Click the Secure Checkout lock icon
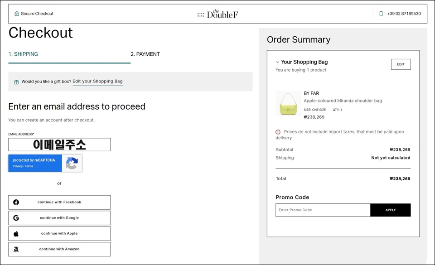The width and height of the screenshot is (435, 265). [x=17, y=14]
